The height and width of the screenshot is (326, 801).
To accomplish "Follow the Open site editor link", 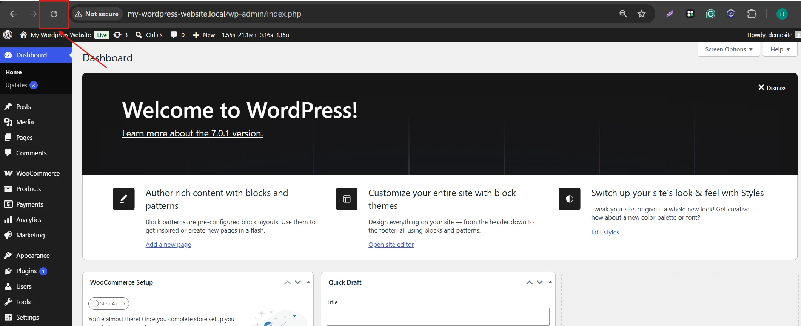I will 391,245.
